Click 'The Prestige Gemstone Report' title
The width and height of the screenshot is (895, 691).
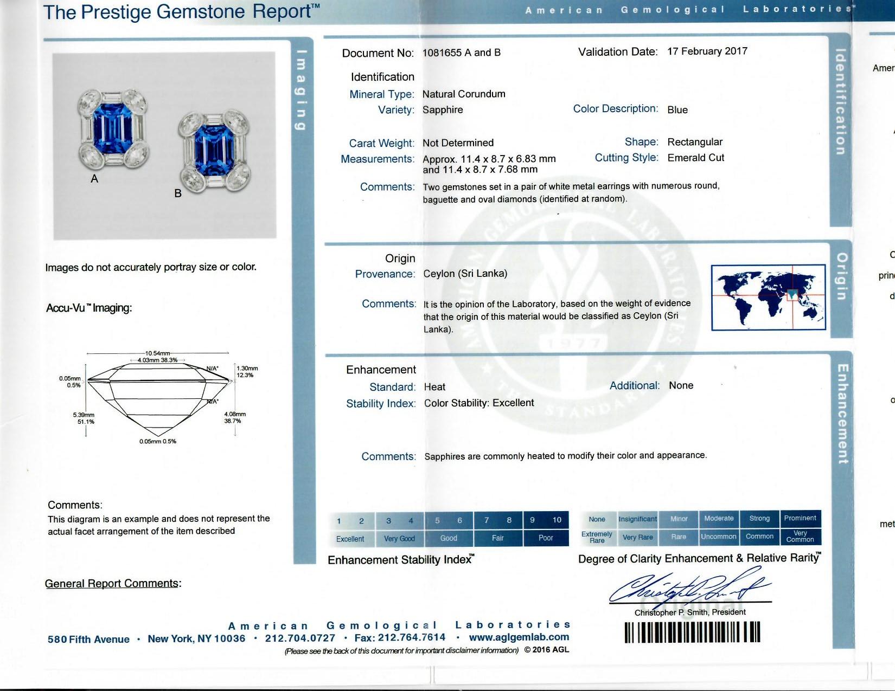[181, 12]
